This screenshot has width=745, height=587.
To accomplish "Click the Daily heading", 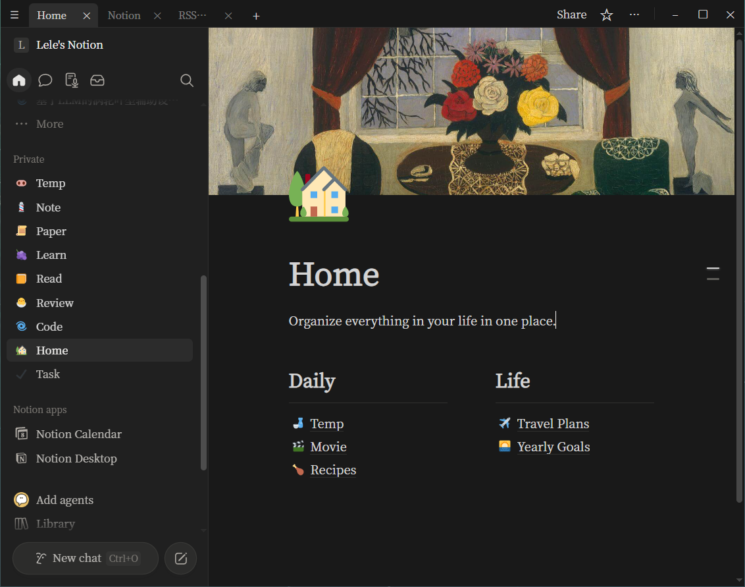I will (x=312, y=381).
